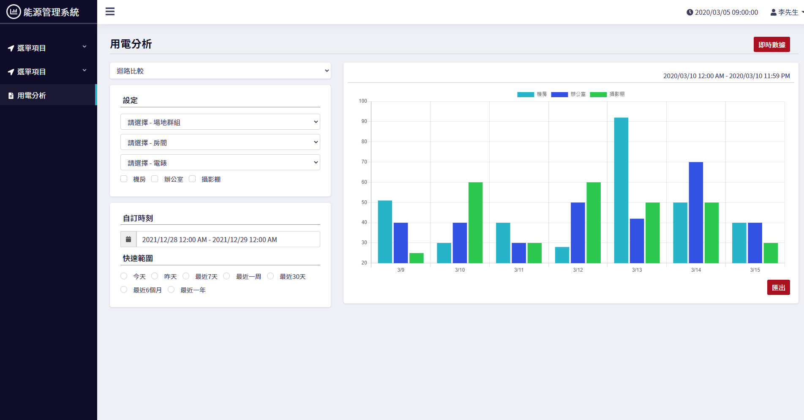Click the clock icon beside the timestamp
804x420 pixels.
click(x=690, y=12)
